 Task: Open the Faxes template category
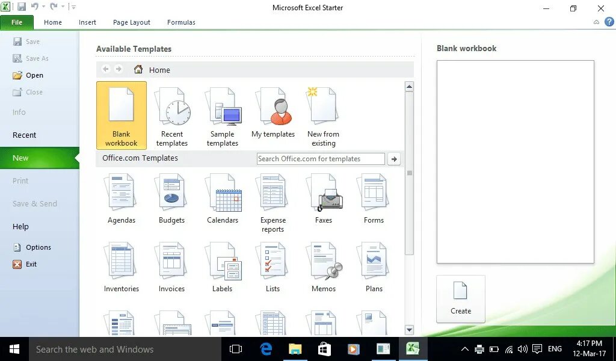(323, 199)
